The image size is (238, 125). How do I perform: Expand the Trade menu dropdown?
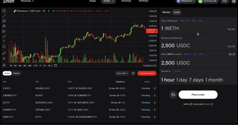click(108, 1)
